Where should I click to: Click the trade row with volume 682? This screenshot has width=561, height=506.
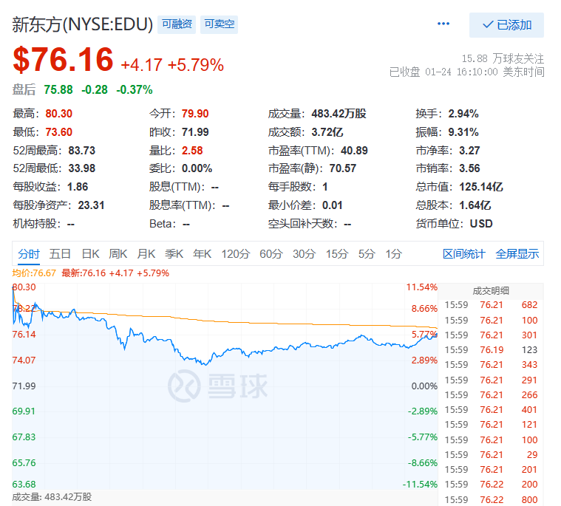point(491,305)
